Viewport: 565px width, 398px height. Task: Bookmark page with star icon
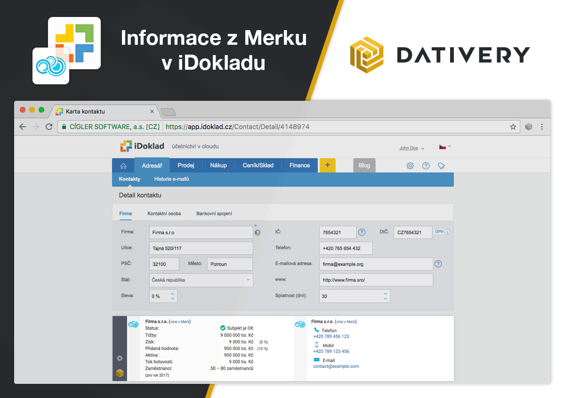click(513, 127)
